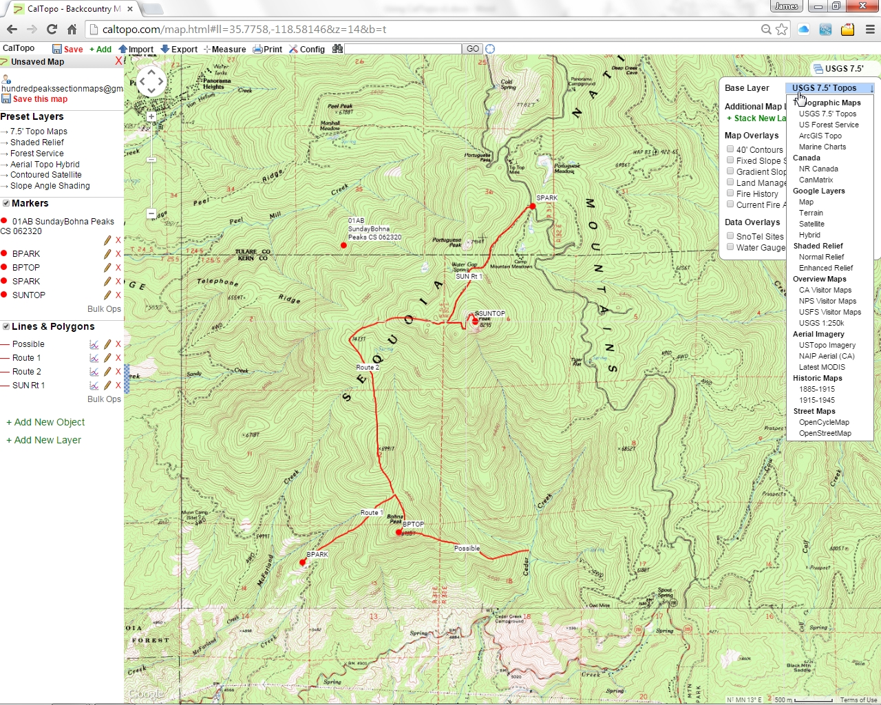Bookmark this page with the star icon

(782, 29)
